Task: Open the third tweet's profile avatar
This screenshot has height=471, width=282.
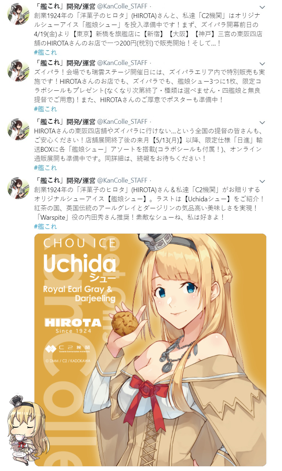Action: 18,129
